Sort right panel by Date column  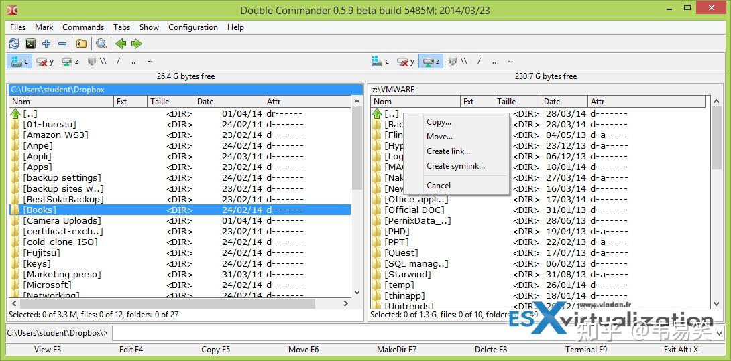click(x=565, y=102)
